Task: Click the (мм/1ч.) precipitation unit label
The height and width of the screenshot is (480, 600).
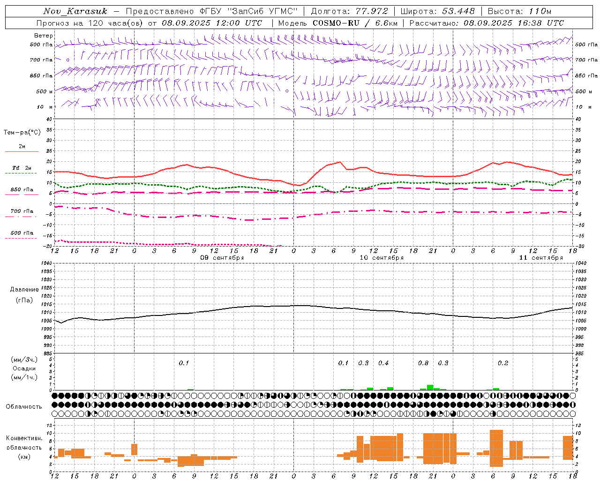Action: pyautogui.click(x=24, y=377)
